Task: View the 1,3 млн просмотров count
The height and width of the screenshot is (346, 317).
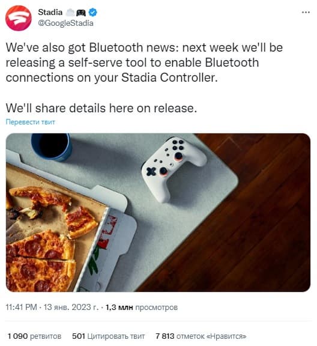Action: (x=142, y=307)
